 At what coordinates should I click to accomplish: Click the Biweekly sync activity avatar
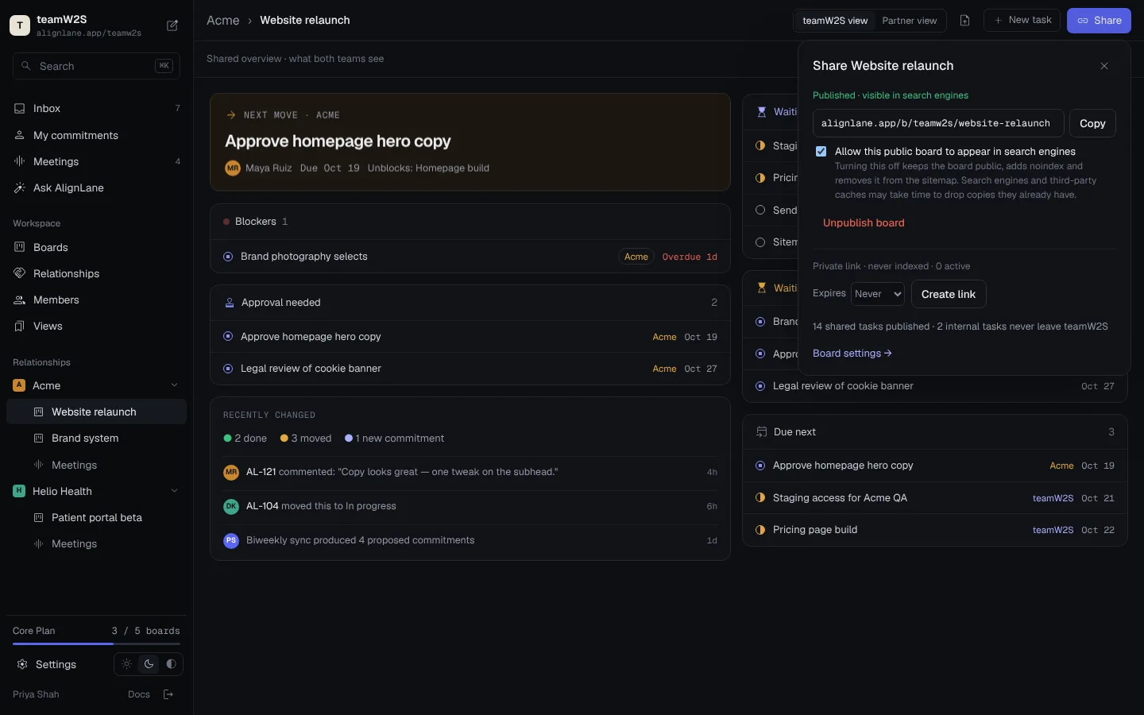pos(231,540)
